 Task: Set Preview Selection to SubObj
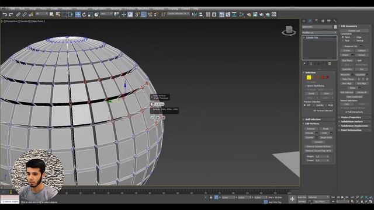314,105
